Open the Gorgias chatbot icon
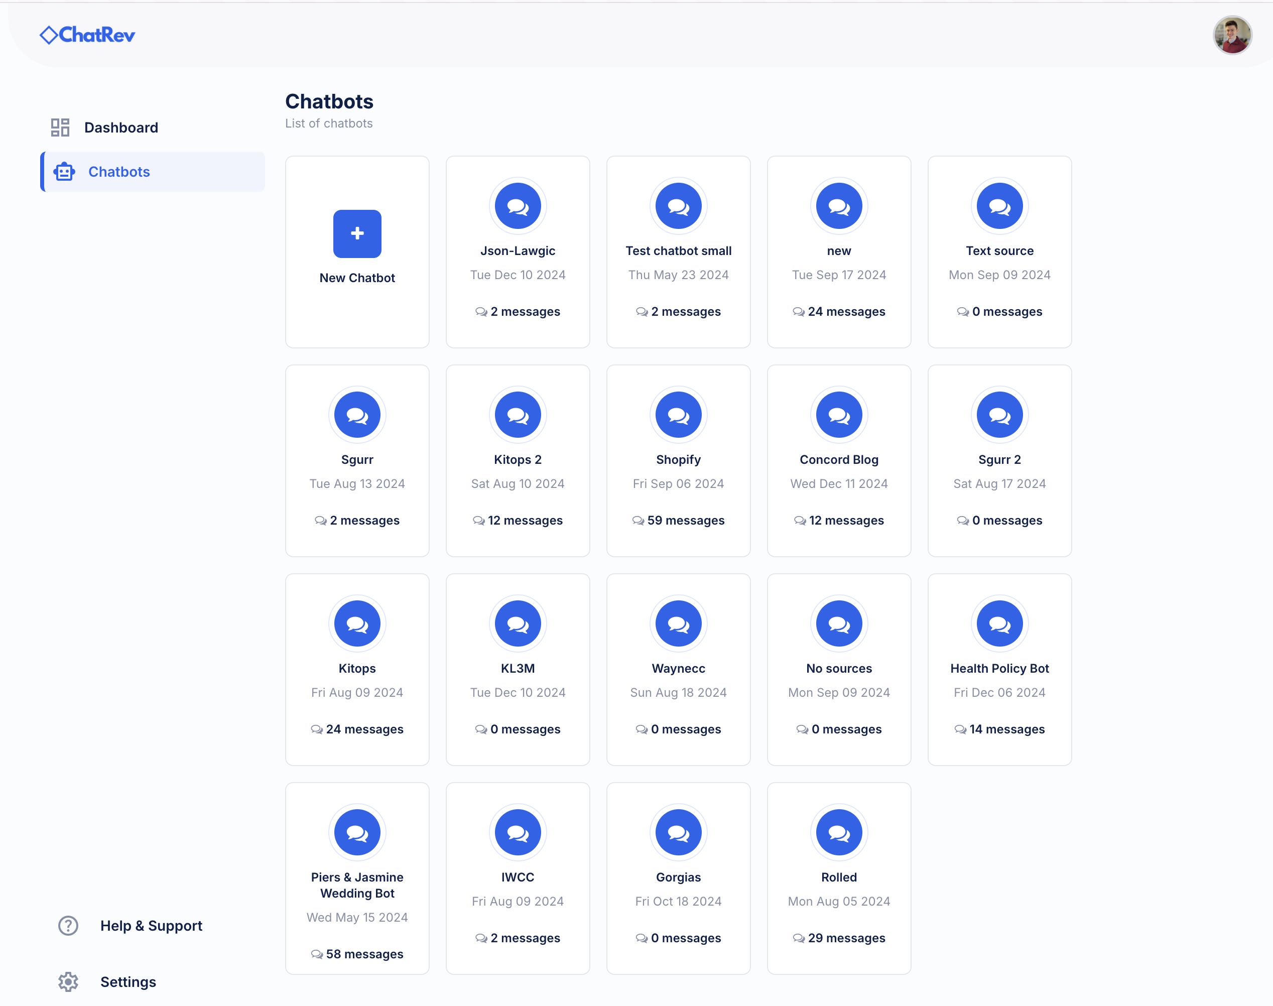This screenshot has height=1006, width=1273. click(x=678, y=831)
